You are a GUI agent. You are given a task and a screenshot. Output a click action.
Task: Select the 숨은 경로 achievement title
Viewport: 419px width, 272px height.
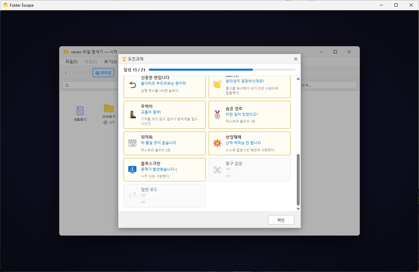coord(234,108)
